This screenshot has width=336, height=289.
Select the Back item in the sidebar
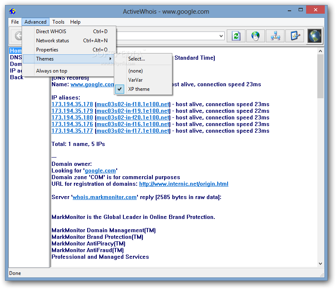(17, 77)
